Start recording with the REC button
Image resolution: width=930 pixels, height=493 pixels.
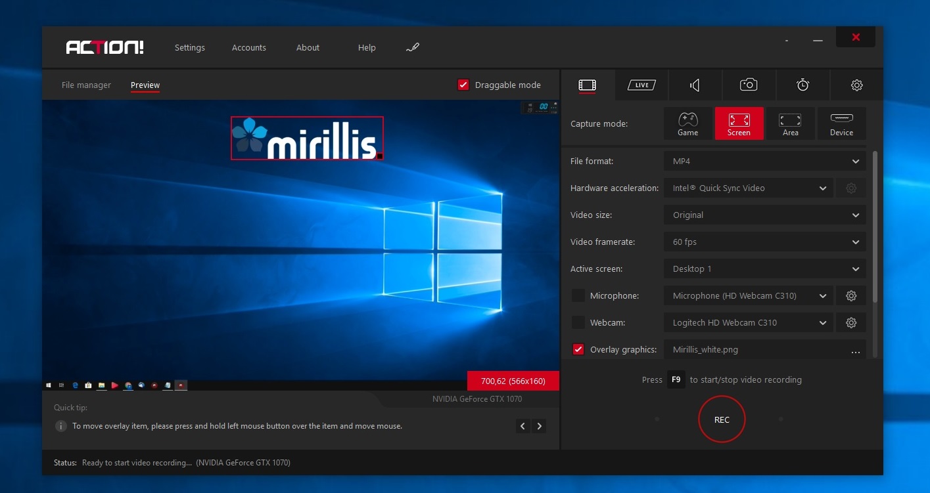coord(722,419)
